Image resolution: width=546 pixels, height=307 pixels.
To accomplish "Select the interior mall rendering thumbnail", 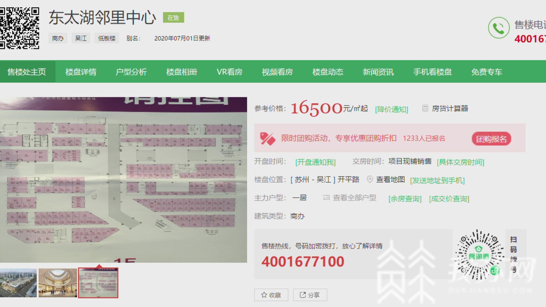I will [x=58, y=283].
